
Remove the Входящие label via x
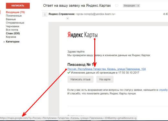click(138, 6)
